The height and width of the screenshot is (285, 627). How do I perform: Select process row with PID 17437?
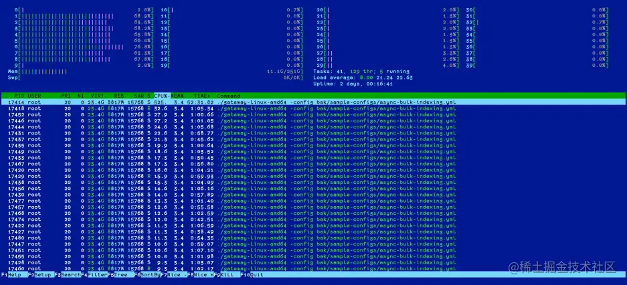point(313,139)
